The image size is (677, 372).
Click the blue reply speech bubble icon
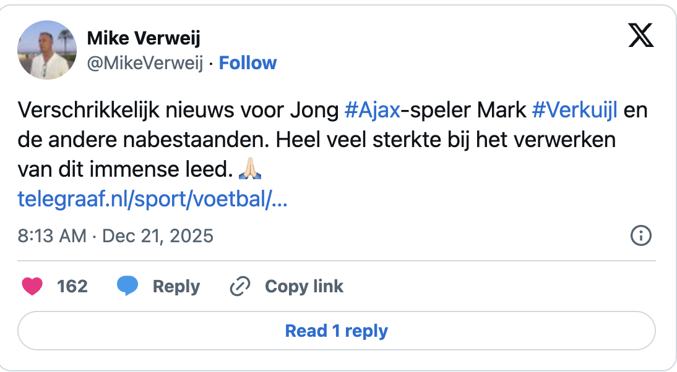tap(127, 286)
